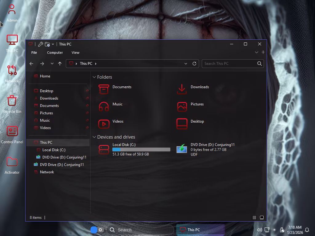The width and height of the screenshot is (315, 236).
Task: Open the View ribbon tab
Action: pos(75,53)
